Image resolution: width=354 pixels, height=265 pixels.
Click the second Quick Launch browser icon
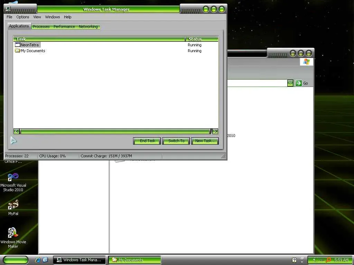(45, 260)
